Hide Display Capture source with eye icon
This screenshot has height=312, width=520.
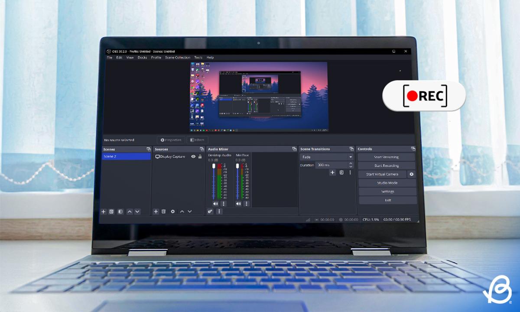click(193, 156)
